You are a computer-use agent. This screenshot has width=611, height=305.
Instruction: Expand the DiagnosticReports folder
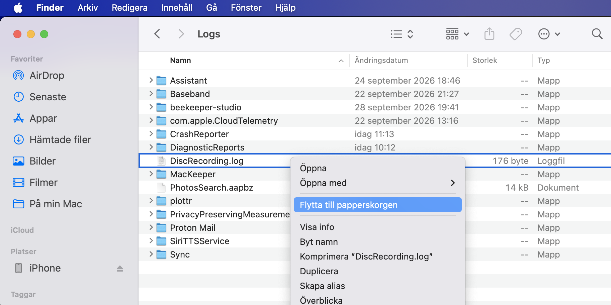pos(151,147)
